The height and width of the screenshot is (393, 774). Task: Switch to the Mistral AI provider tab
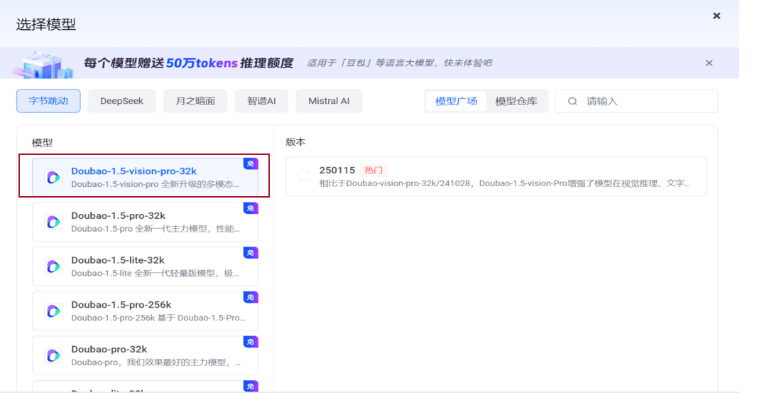329,101
